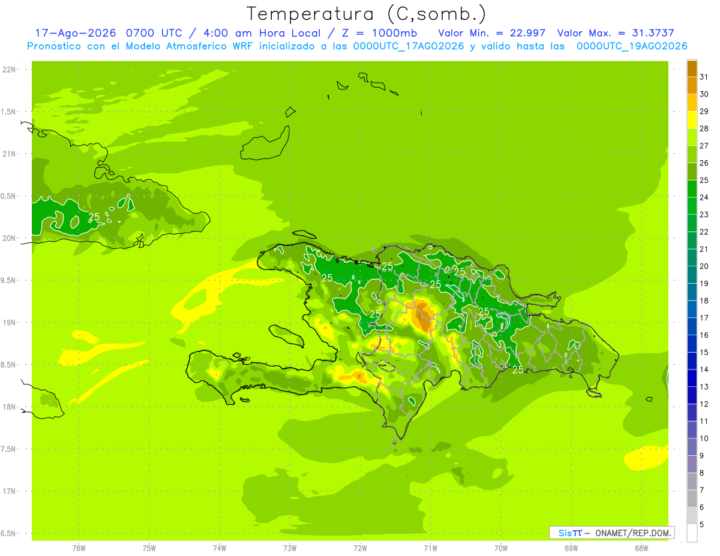
Task: Click the blue 'Sis' logo text
Action: pyautogui.click(x=565, y=533)
